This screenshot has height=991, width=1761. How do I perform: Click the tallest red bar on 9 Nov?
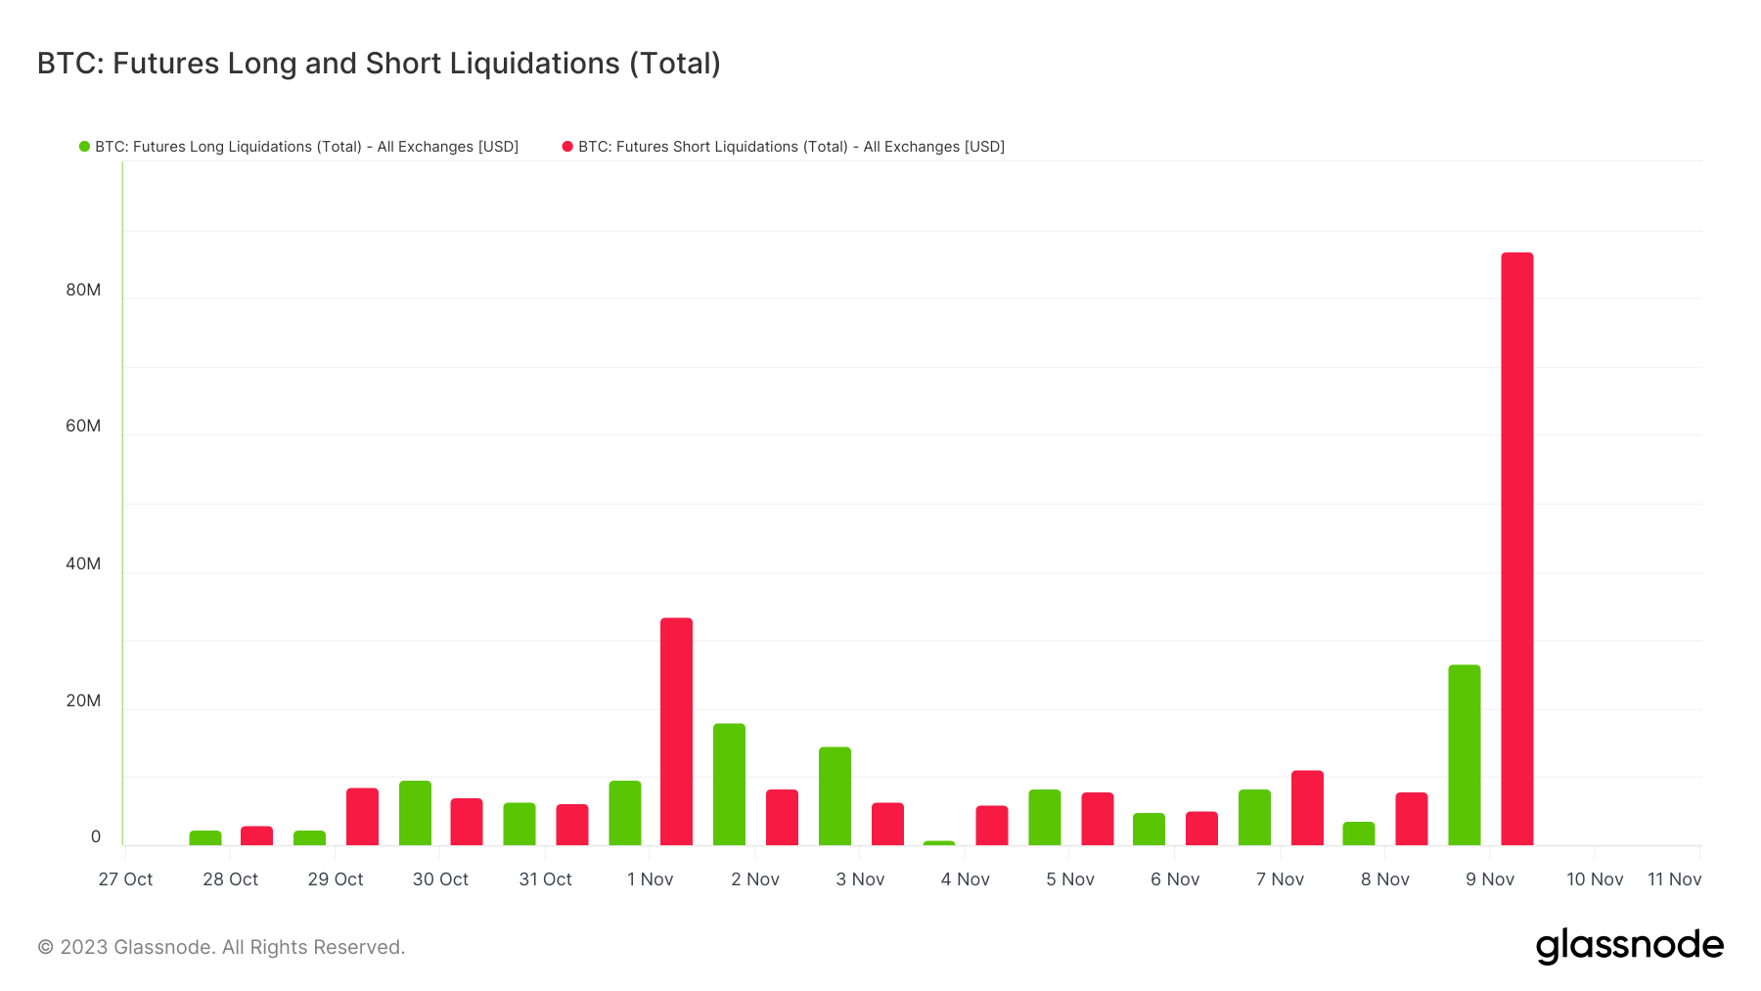(x=1517, y=549)
